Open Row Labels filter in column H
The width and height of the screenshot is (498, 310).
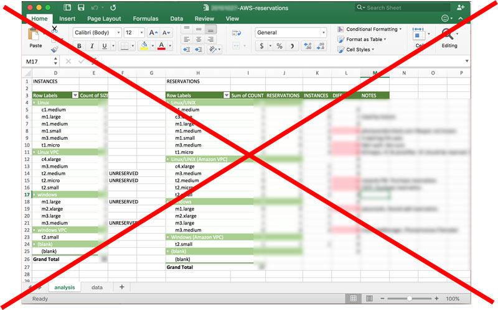227,95
